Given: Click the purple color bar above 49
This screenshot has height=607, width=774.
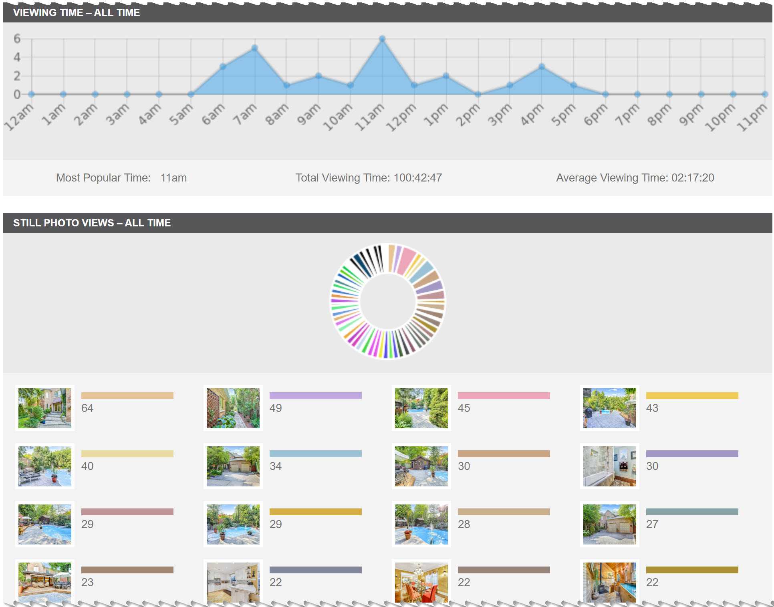Looking at the screenshot, I should [316, 395].
